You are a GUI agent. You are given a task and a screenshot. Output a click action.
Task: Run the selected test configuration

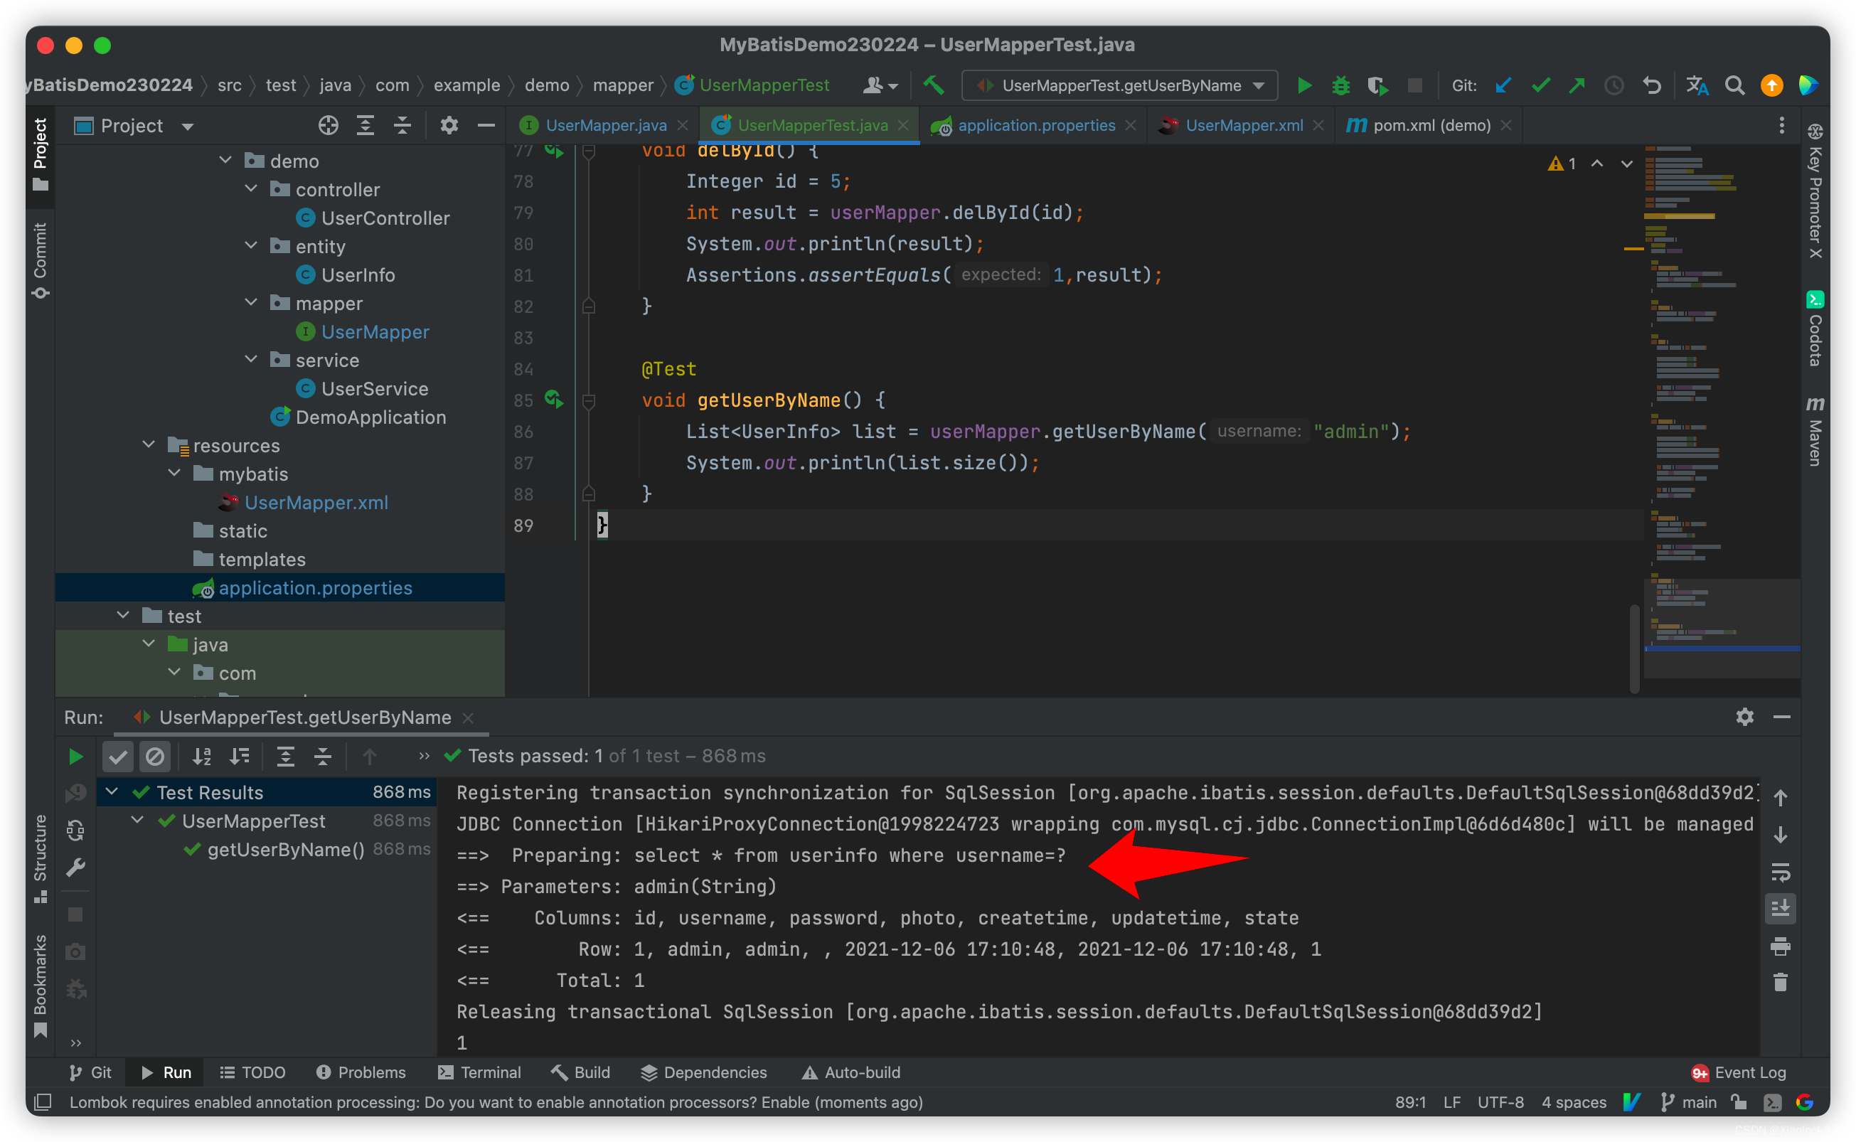point(1304,85)
